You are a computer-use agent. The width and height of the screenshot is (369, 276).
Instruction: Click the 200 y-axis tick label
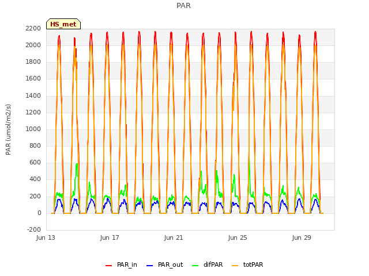point(35,196)
